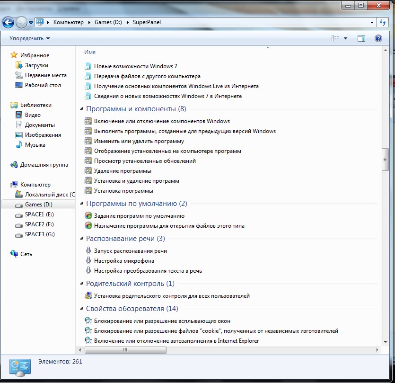The width and height of the screenshot is (395, 383).
Task: Click icon of Изменить или удалить программу
Action: 88,141
